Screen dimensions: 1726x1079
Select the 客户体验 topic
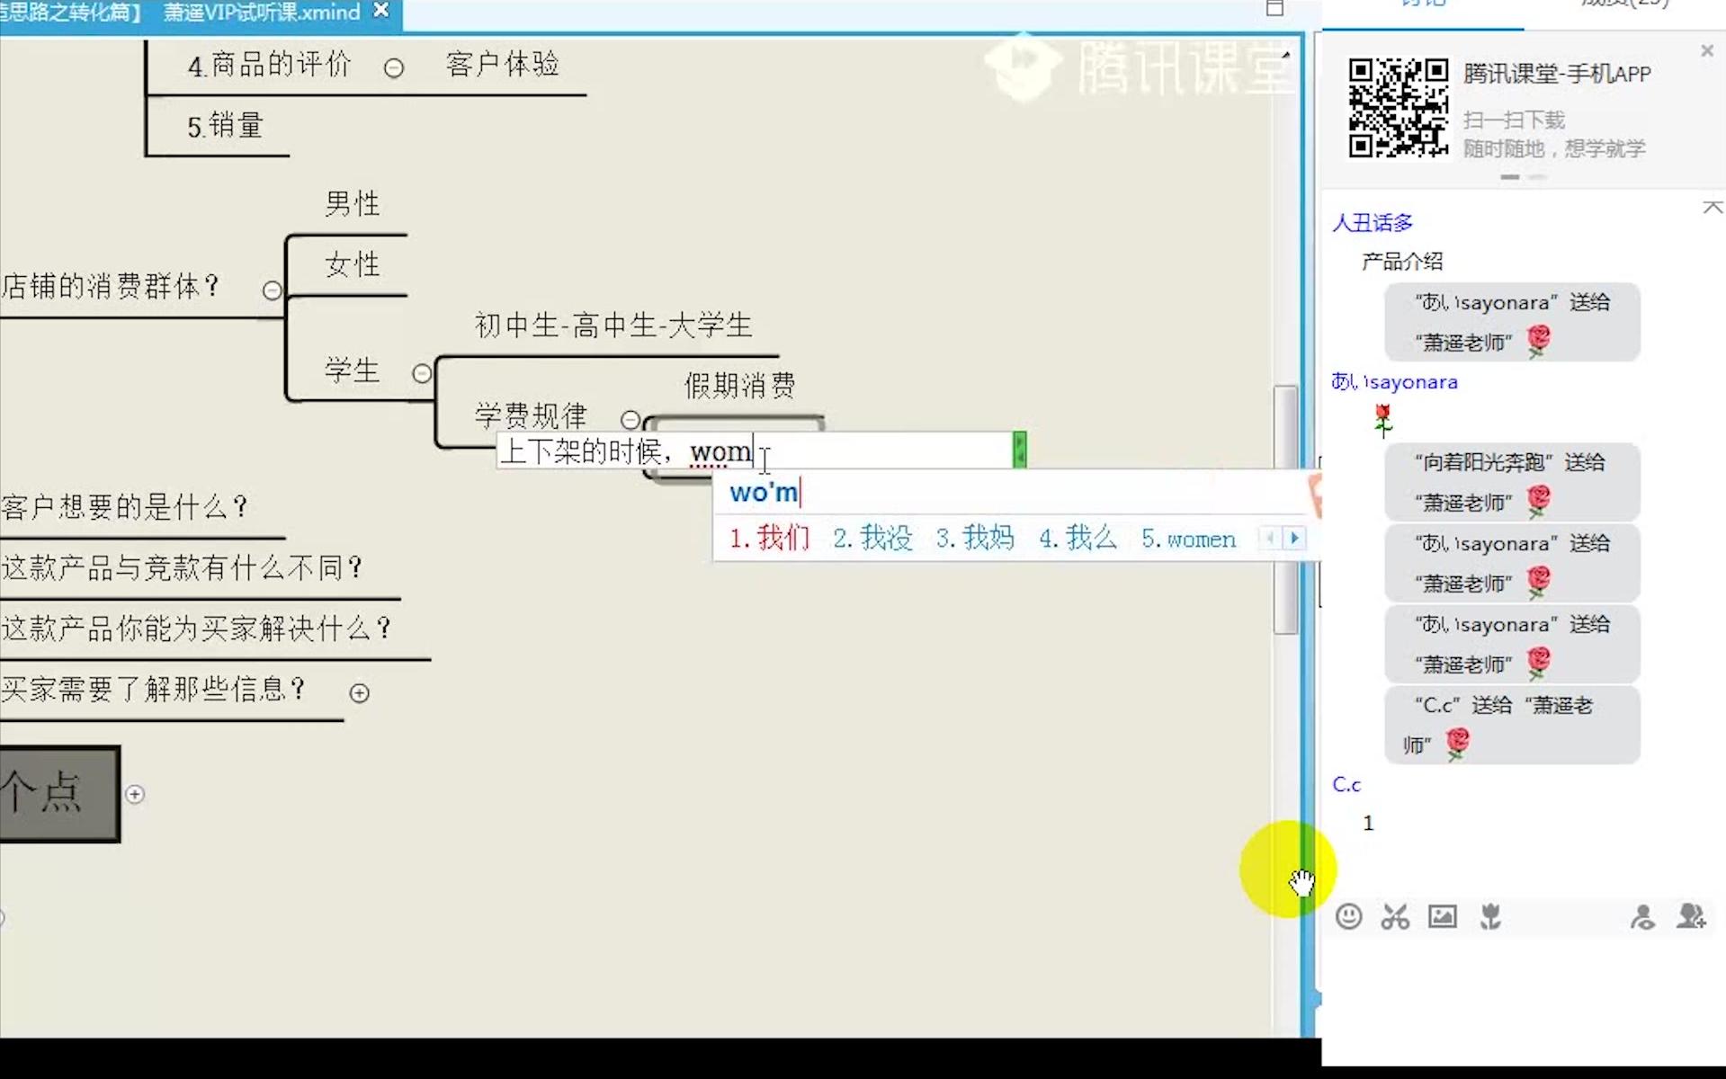[x=502, y=65]
